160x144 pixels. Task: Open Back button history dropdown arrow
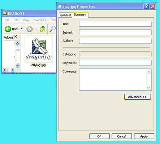click(x=22, y=29)
